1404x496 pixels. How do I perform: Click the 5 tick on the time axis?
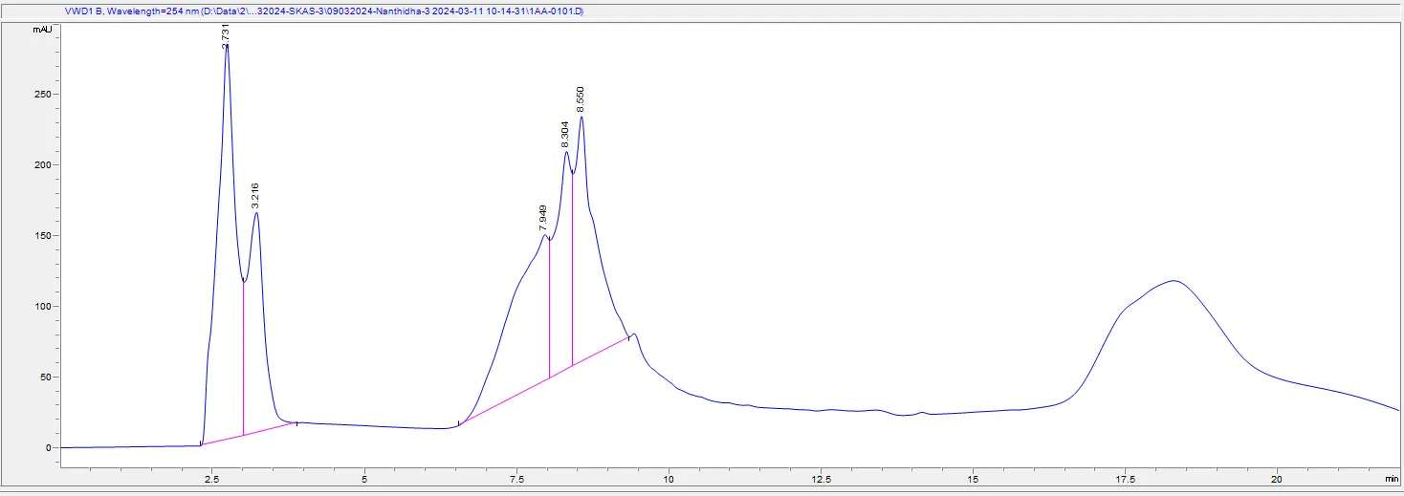[x=364, y=475]
